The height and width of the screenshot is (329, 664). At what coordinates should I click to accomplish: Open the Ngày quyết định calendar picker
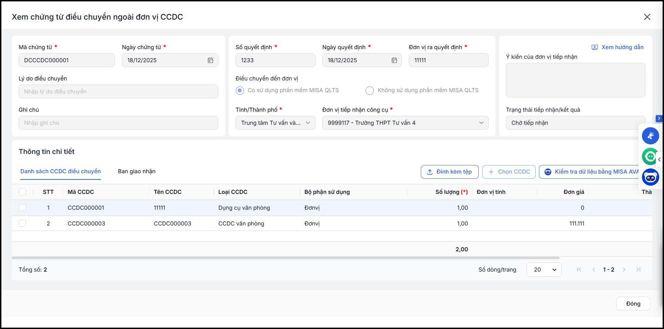(x=394, y=60)
